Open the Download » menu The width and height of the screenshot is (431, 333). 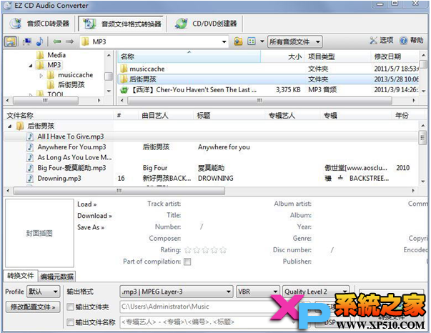coord(94,216)
